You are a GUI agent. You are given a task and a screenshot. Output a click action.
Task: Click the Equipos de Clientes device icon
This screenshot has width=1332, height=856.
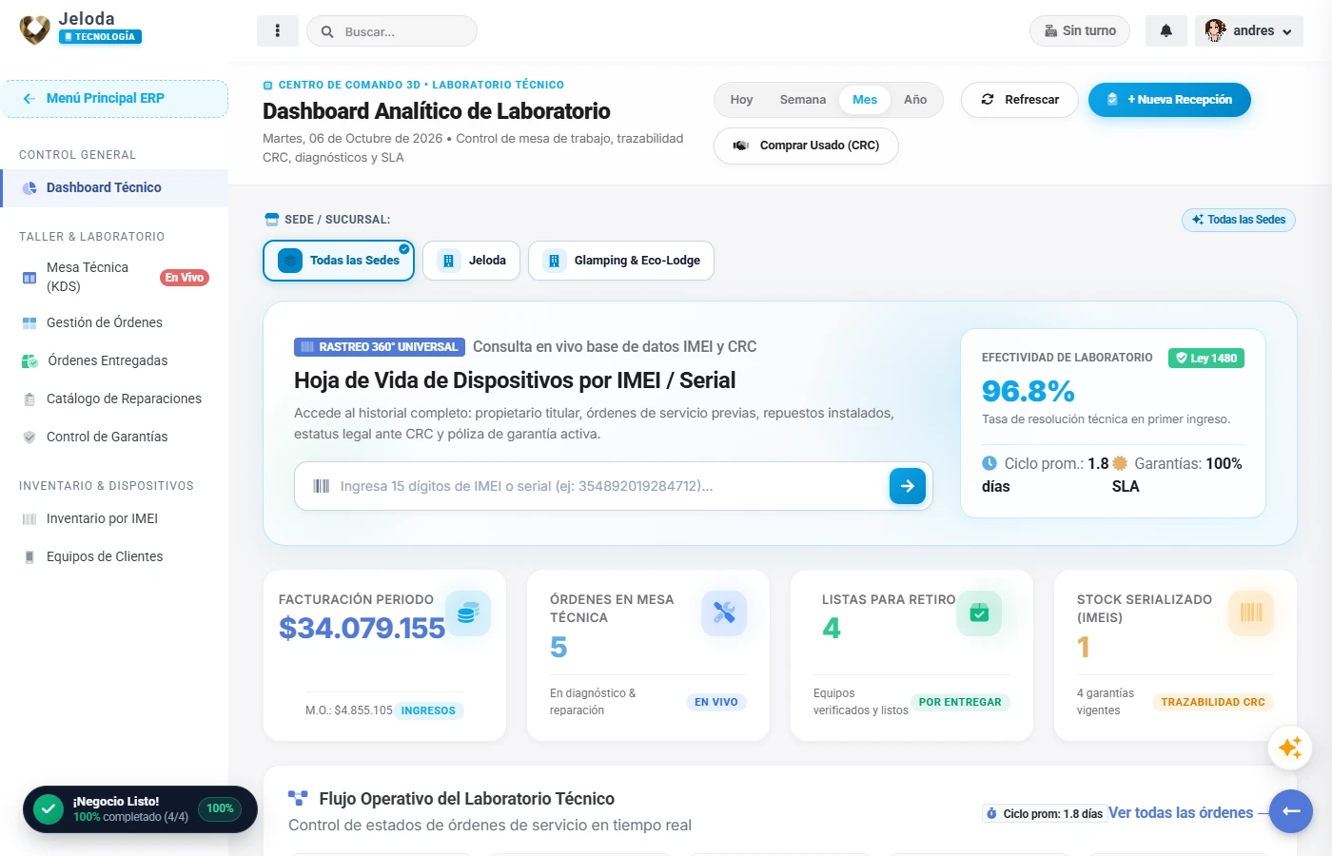click(x=29, y=557)
